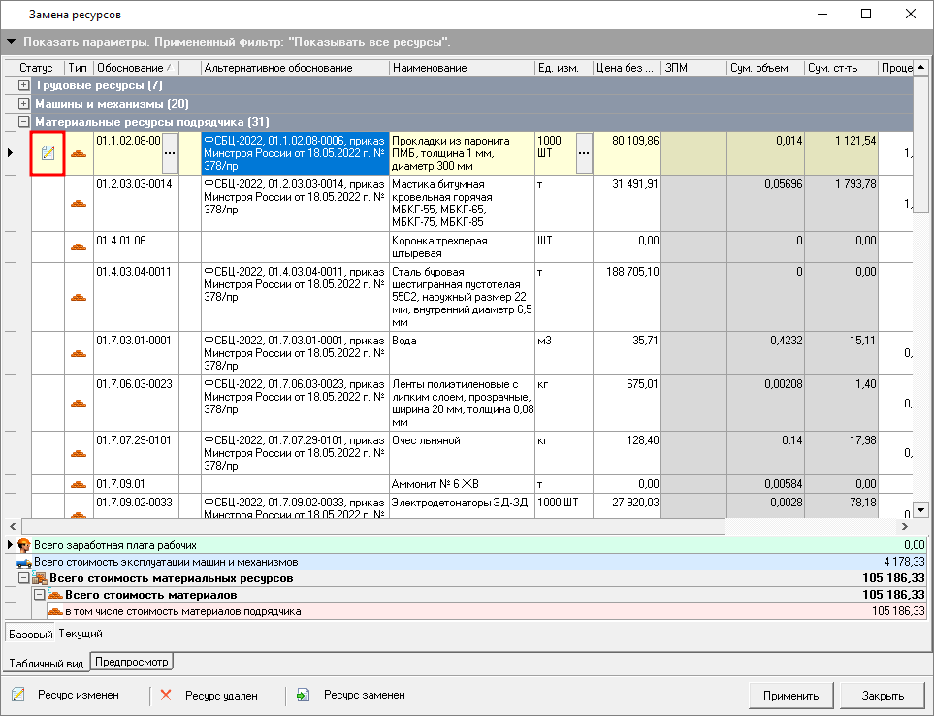This screenshot has width=934, height=716.
Task: Click the worker icon beside Всего заработная плата рабочих
Action: (24, 545)
